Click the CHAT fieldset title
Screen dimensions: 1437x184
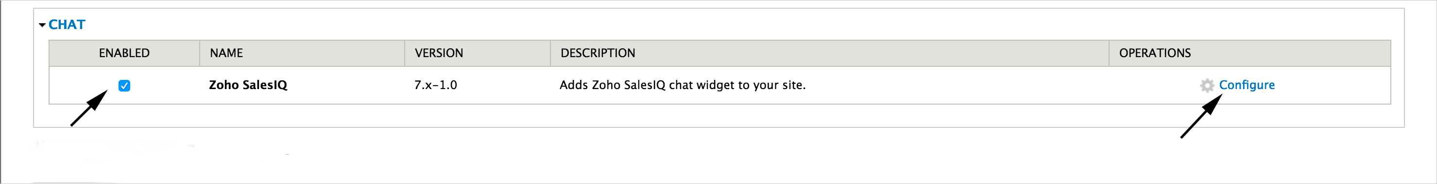67,25
